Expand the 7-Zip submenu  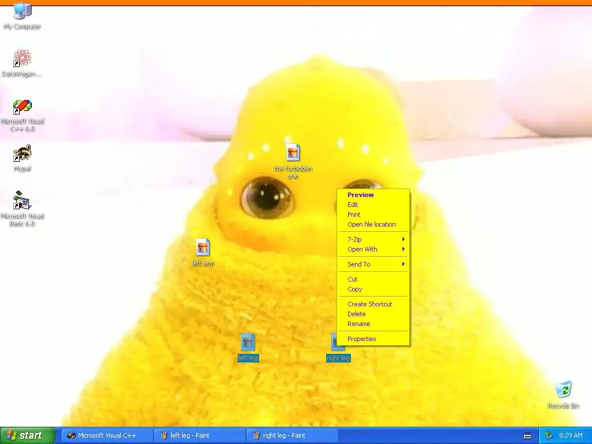(x=373, y=239)
